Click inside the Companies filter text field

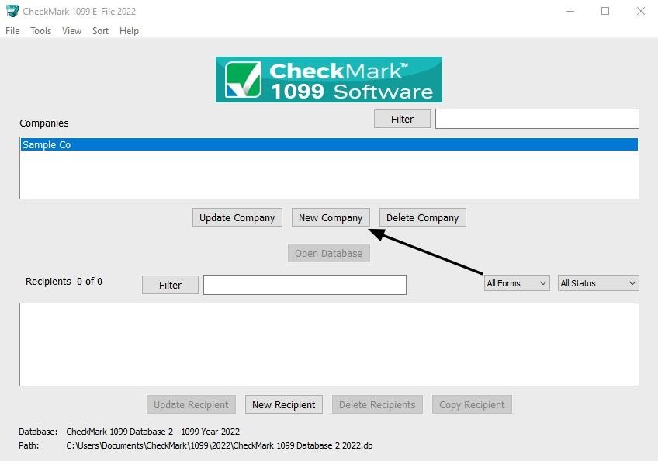click(536, 118)
